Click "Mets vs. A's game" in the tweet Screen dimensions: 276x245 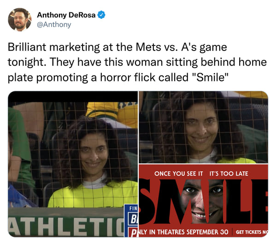click(181, 47)
